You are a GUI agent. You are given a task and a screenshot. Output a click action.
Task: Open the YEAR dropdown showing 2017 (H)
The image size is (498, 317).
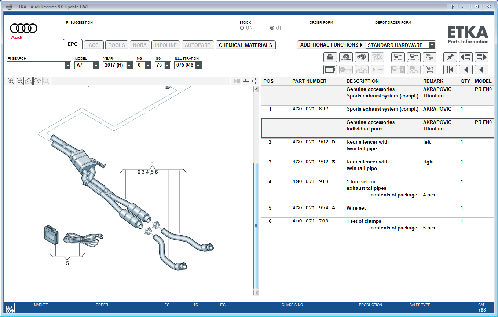[129, 65]
